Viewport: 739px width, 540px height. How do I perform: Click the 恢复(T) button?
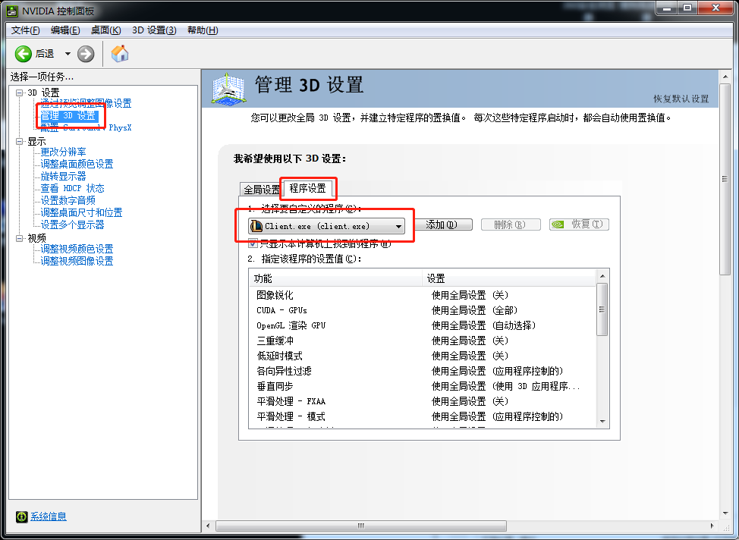579,224
